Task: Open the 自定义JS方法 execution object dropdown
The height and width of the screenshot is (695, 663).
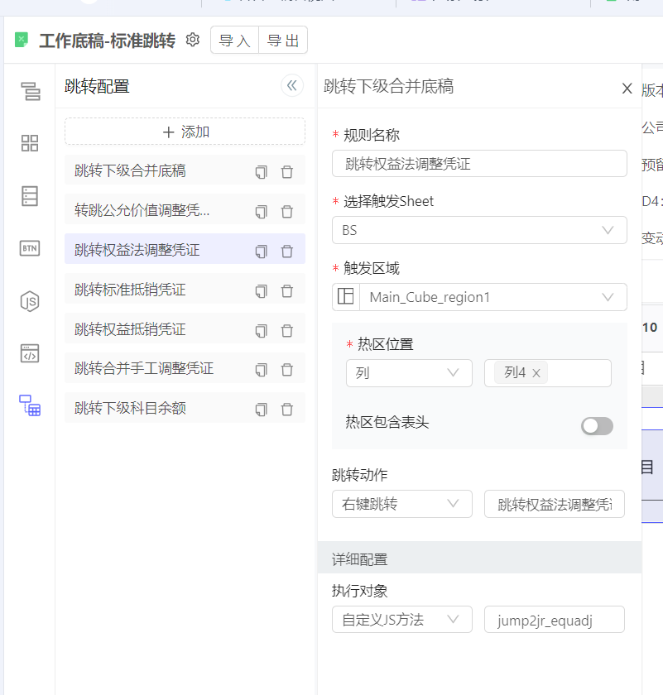Action: tap(401, 619)
